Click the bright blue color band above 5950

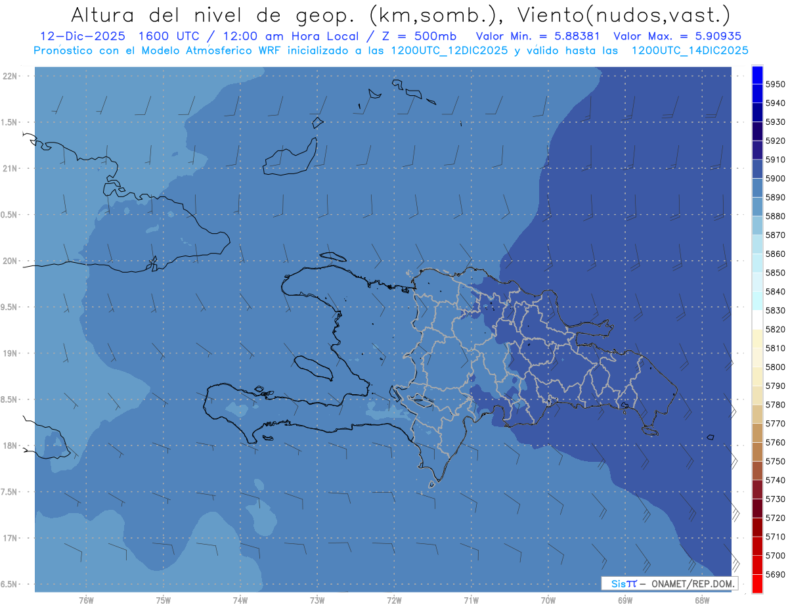757,75
